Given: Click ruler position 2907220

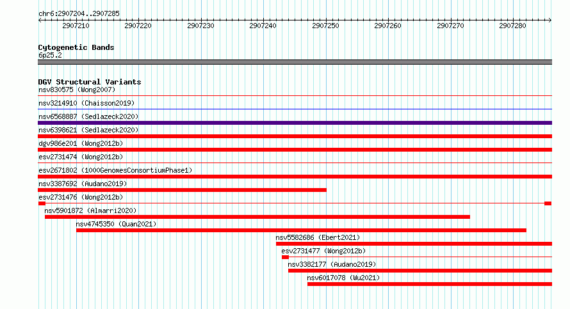Looking at the screenshot, I should pyautogui.click(x=138, y=26).
